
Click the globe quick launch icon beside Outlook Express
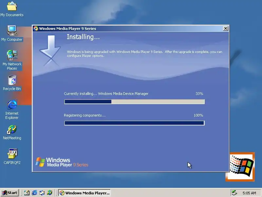(x=49, y=193)
